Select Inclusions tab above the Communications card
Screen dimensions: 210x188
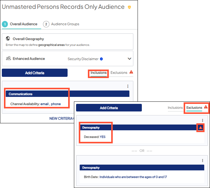pos(98,73)
